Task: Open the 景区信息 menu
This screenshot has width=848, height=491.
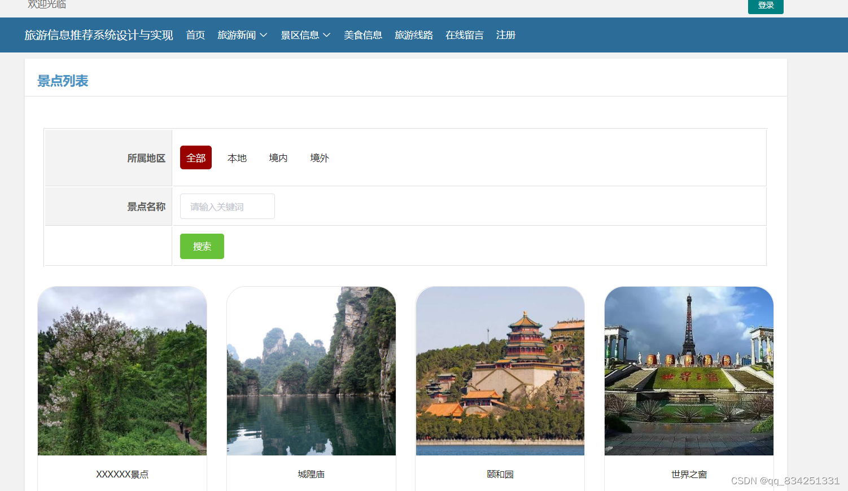Action: tap(300, 35)
